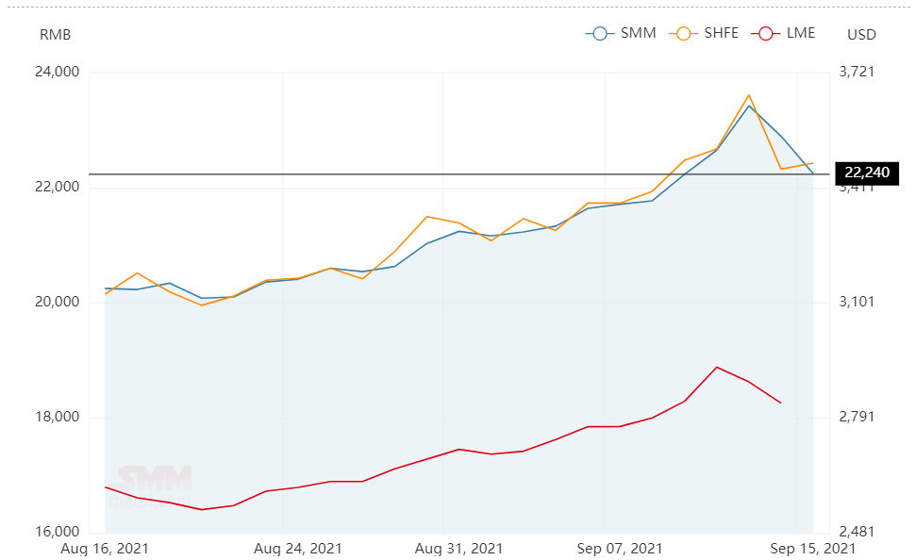
Task: Click the highest peak of the orange SHFE line
Action: click(749, 94)
